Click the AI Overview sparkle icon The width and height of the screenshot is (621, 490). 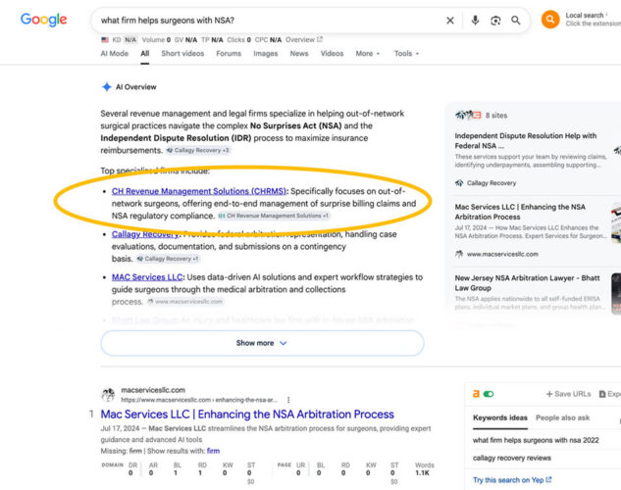(x=107, y=86)
